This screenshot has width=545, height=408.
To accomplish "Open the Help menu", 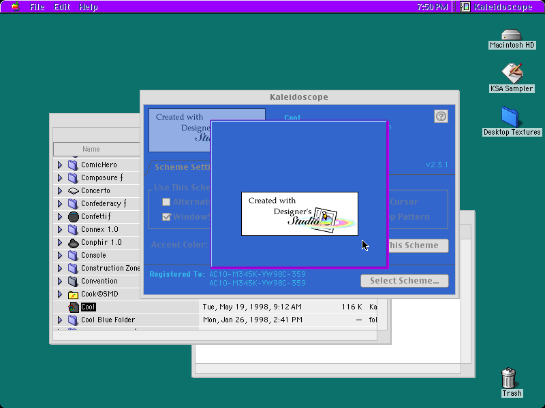I will [89, 7].
